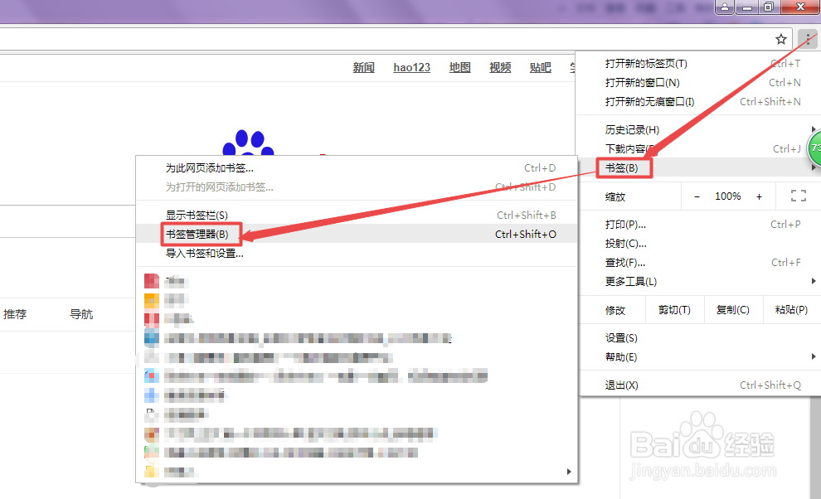
Task: Open 打开新的无痕窗口(I) incognito window
Action: click(698, 102)
